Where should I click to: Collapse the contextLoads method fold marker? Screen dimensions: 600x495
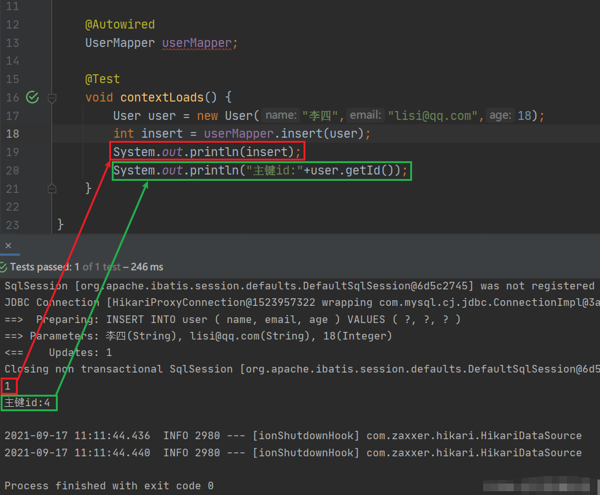click(x=52, y=98)
